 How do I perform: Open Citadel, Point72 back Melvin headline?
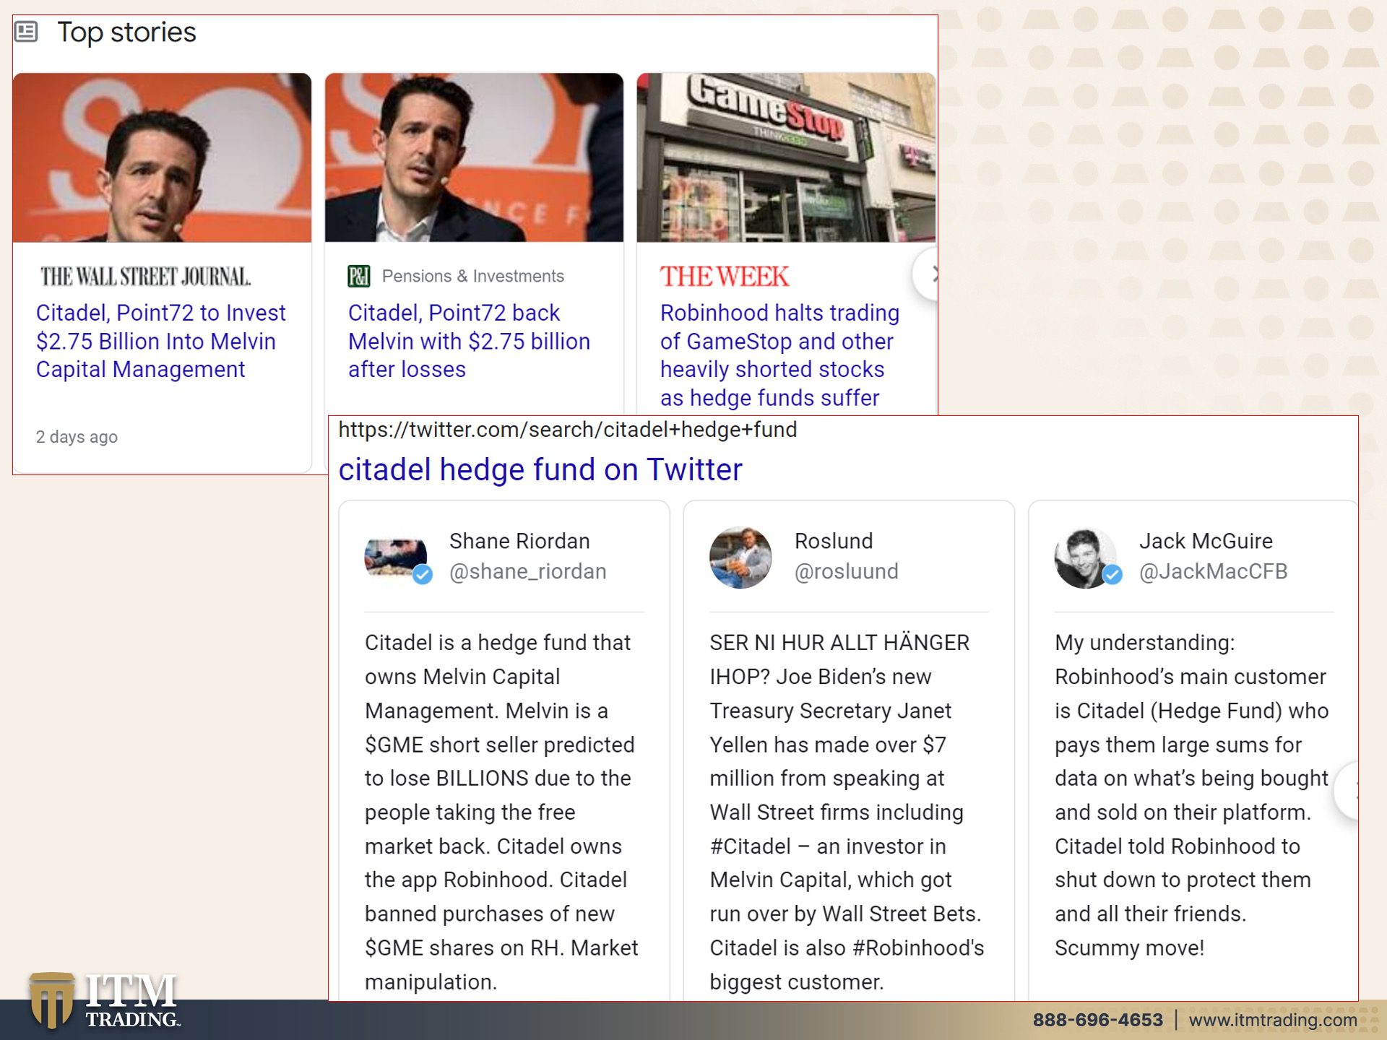(469, 341)
